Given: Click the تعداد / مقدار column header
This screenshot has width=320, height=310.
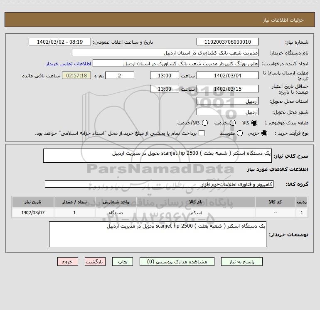Looking at the screenshot, I should point(74,202).
